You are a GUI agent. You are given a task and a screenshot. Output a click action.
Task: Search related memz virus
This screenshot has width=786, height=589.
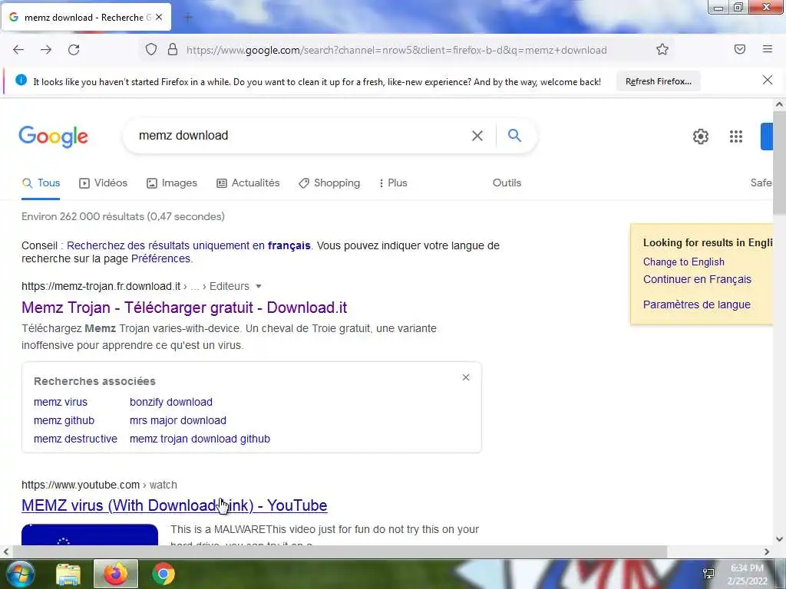click(61, 402)
